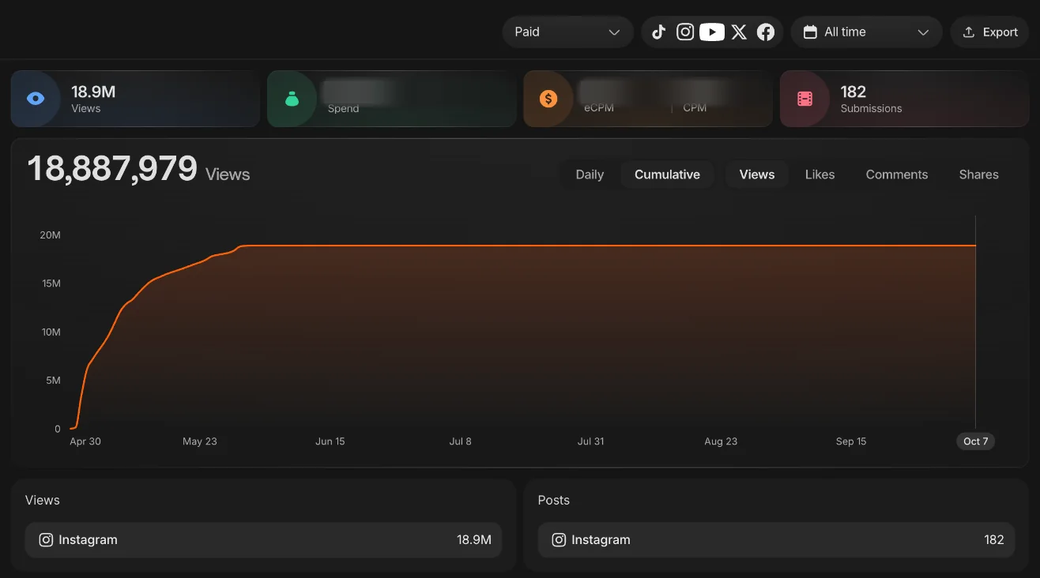Open the Paid dropdown
This screenshot has height=578, width=1040.
567,32
